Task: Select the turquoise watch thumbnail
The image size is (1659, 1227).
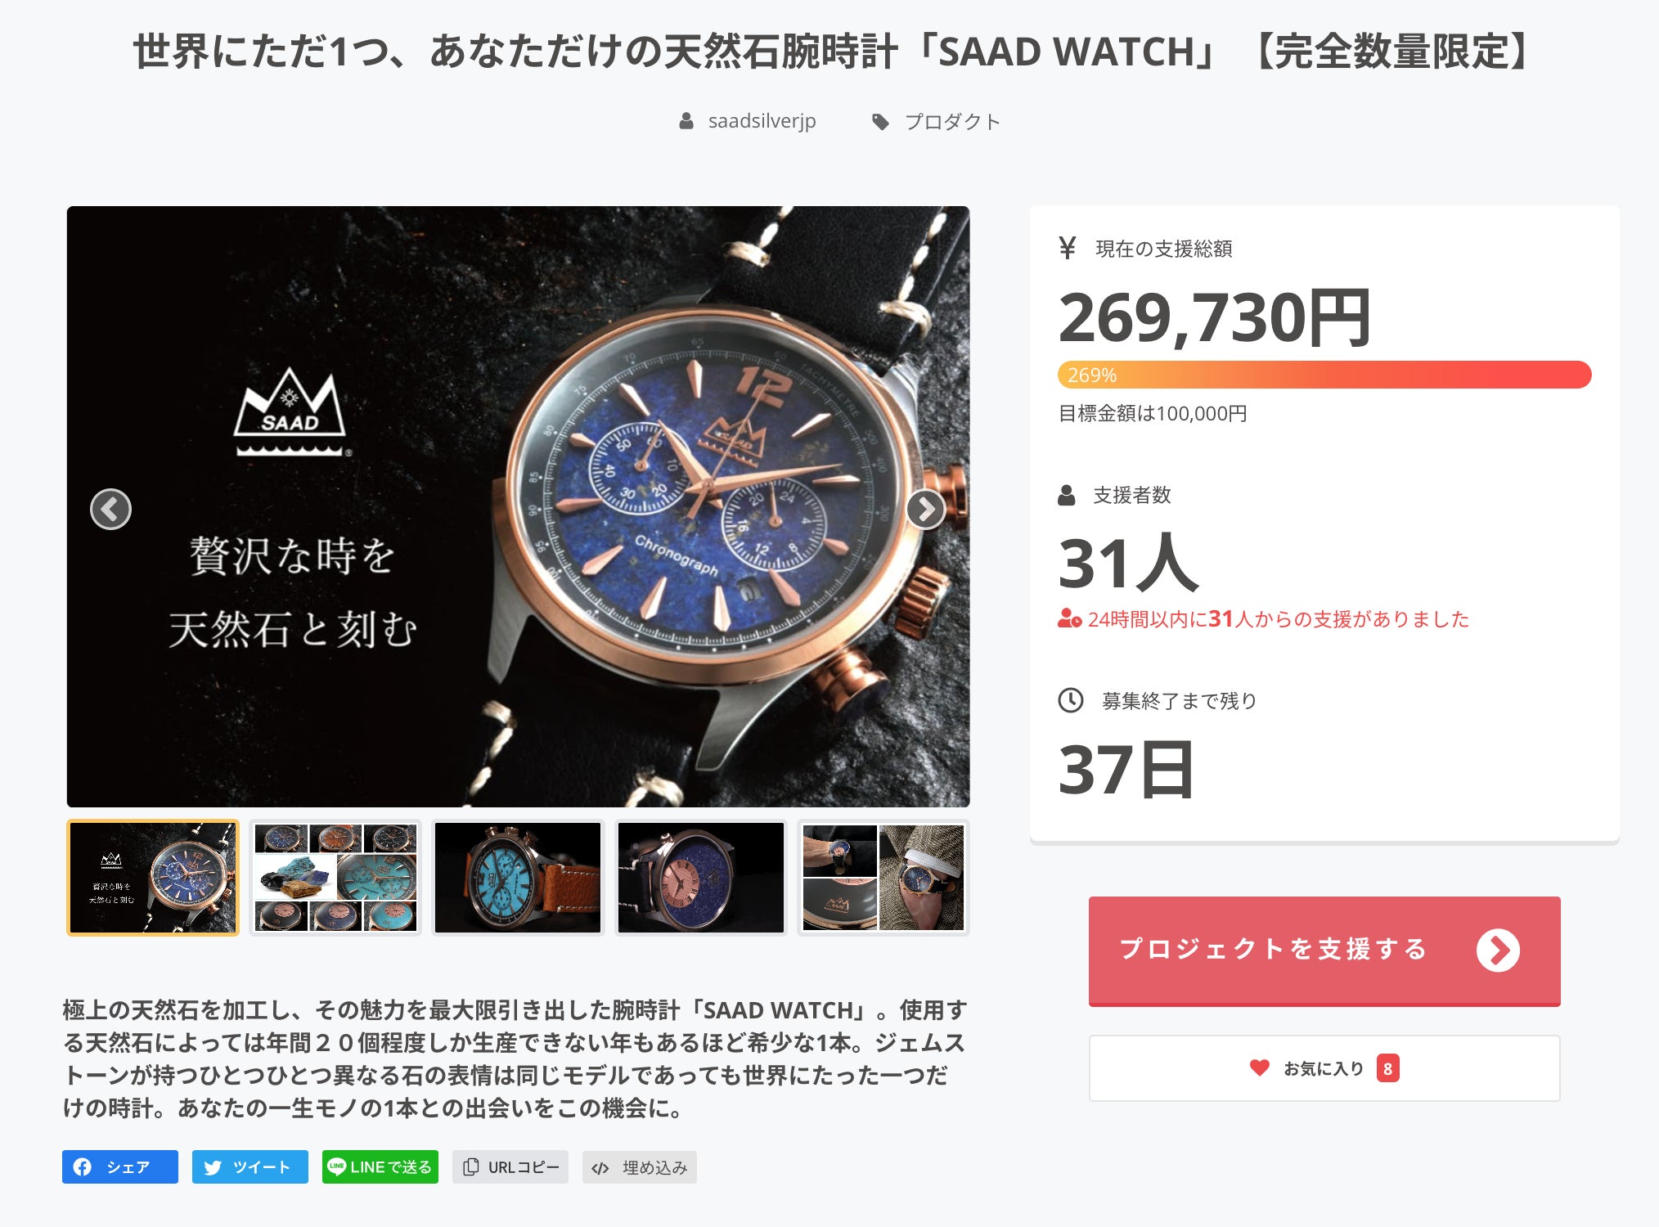Action: pyautogui.click(x=518, y=878)
